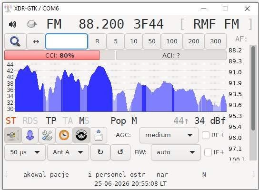Viewport: 259px width, 190px height.
Task: Select the 300 kHz step button
Action: pyautogui.click(x=216, y=41)
